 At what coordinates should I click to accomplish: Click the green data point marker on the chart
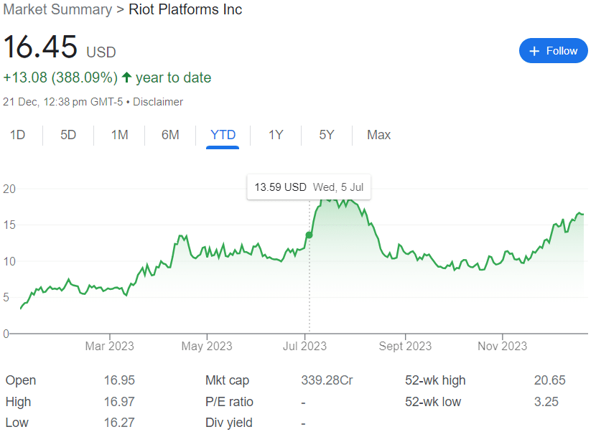(309, 235)
